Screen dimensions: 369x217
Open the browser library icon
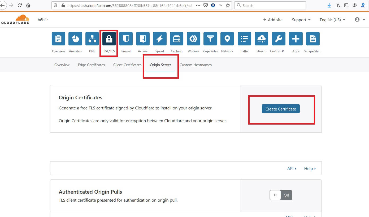click(338, 5)
